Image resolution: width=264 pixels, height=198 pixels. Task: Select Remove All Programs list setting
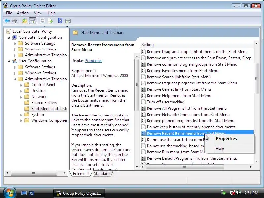click(x=186, y=108)
